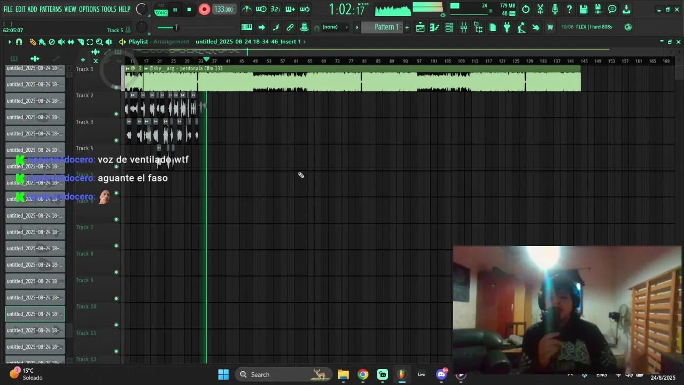Click the multilink to controllers chain icon
684x385 pixels.
point(290,27)
